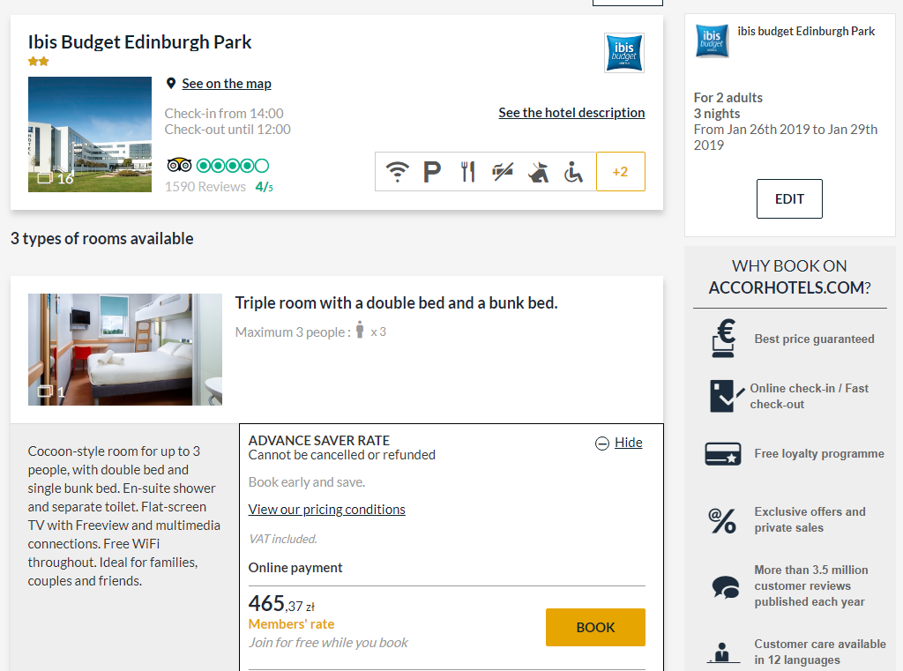Collapse rate details with Hide link

coord(628,443)
